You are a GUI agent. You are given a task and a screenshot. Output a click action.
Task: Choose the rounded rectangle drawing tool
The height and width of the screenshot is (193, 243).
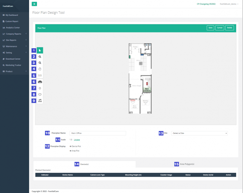tap(40, 94)
